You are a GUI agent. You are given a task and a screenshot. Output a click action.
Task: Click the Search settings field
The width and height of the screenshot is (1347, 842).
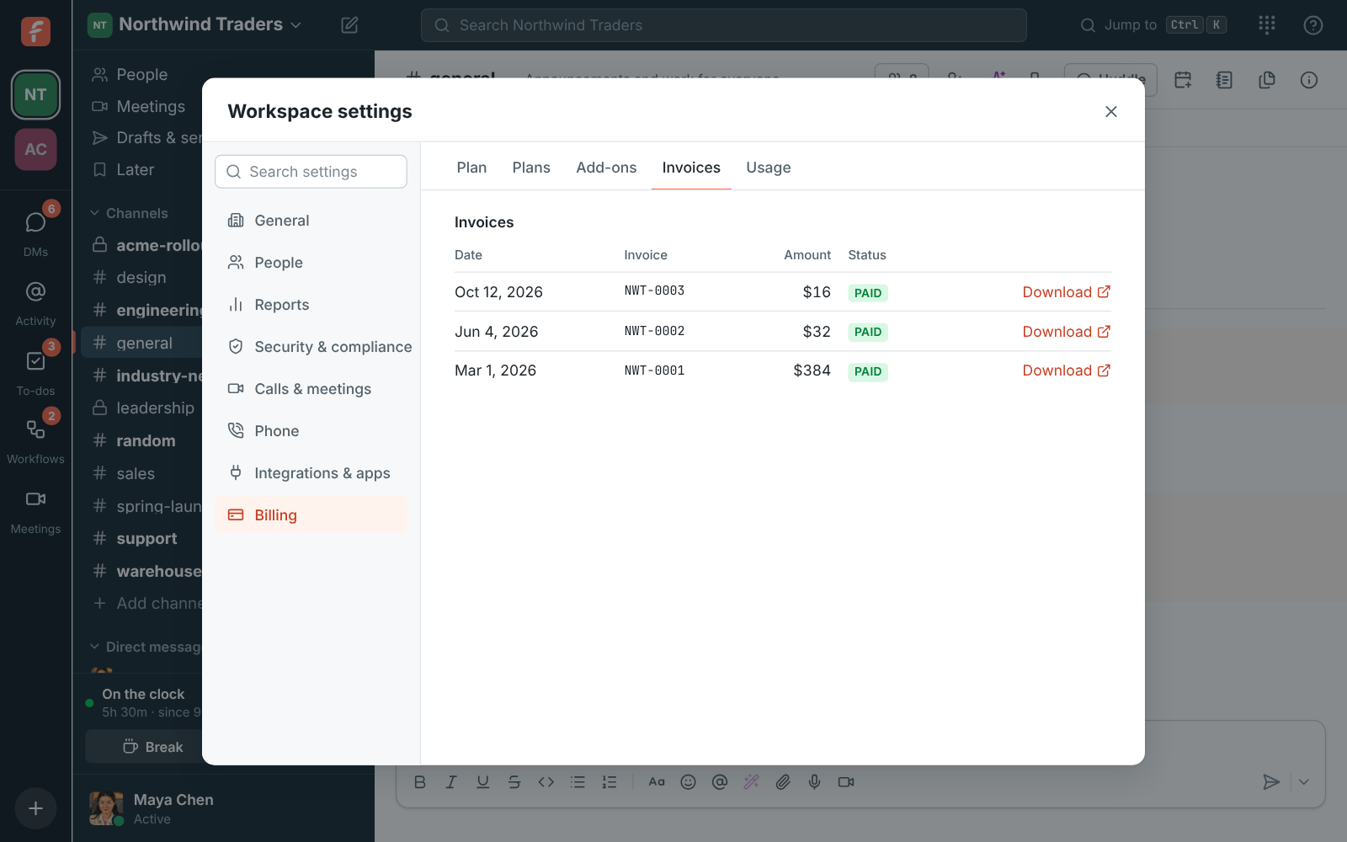(311, 172)
